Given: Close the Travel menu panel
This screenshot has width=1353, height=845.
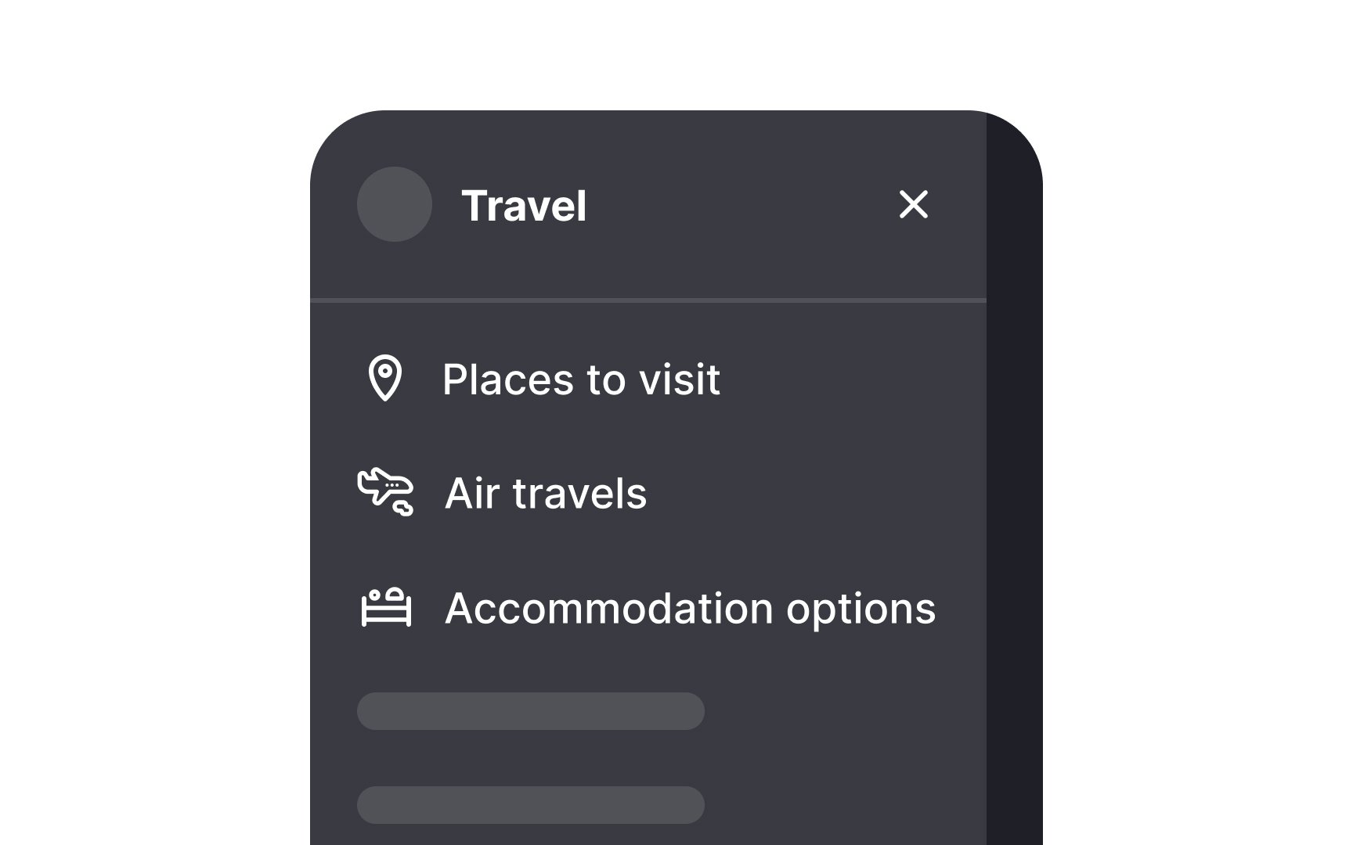Looking at the screenshot, I should (913, 204).
